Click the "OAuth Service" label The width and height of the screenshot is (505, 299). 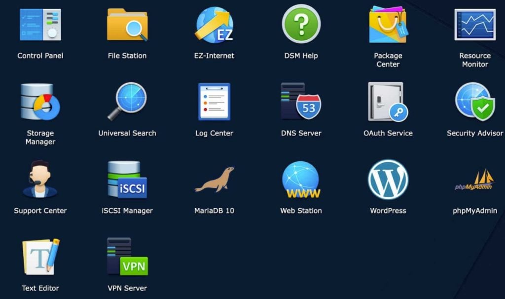click(x=388, y=133)
